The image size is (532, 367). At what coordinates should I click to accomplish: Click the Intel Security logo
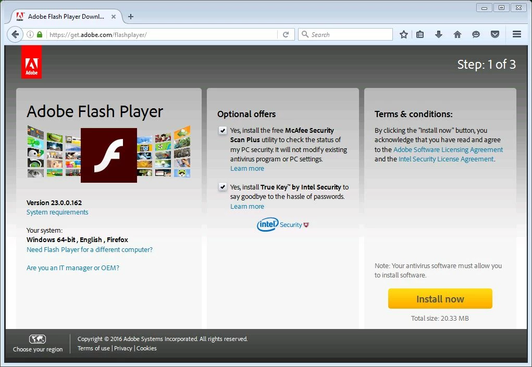click(282, 225)
